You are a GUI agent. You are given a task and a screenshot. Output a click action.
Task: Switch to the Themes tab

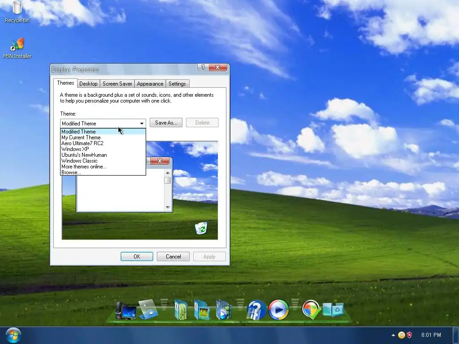[65, 83]
